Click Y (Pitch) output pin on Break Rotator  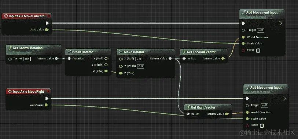106,65
